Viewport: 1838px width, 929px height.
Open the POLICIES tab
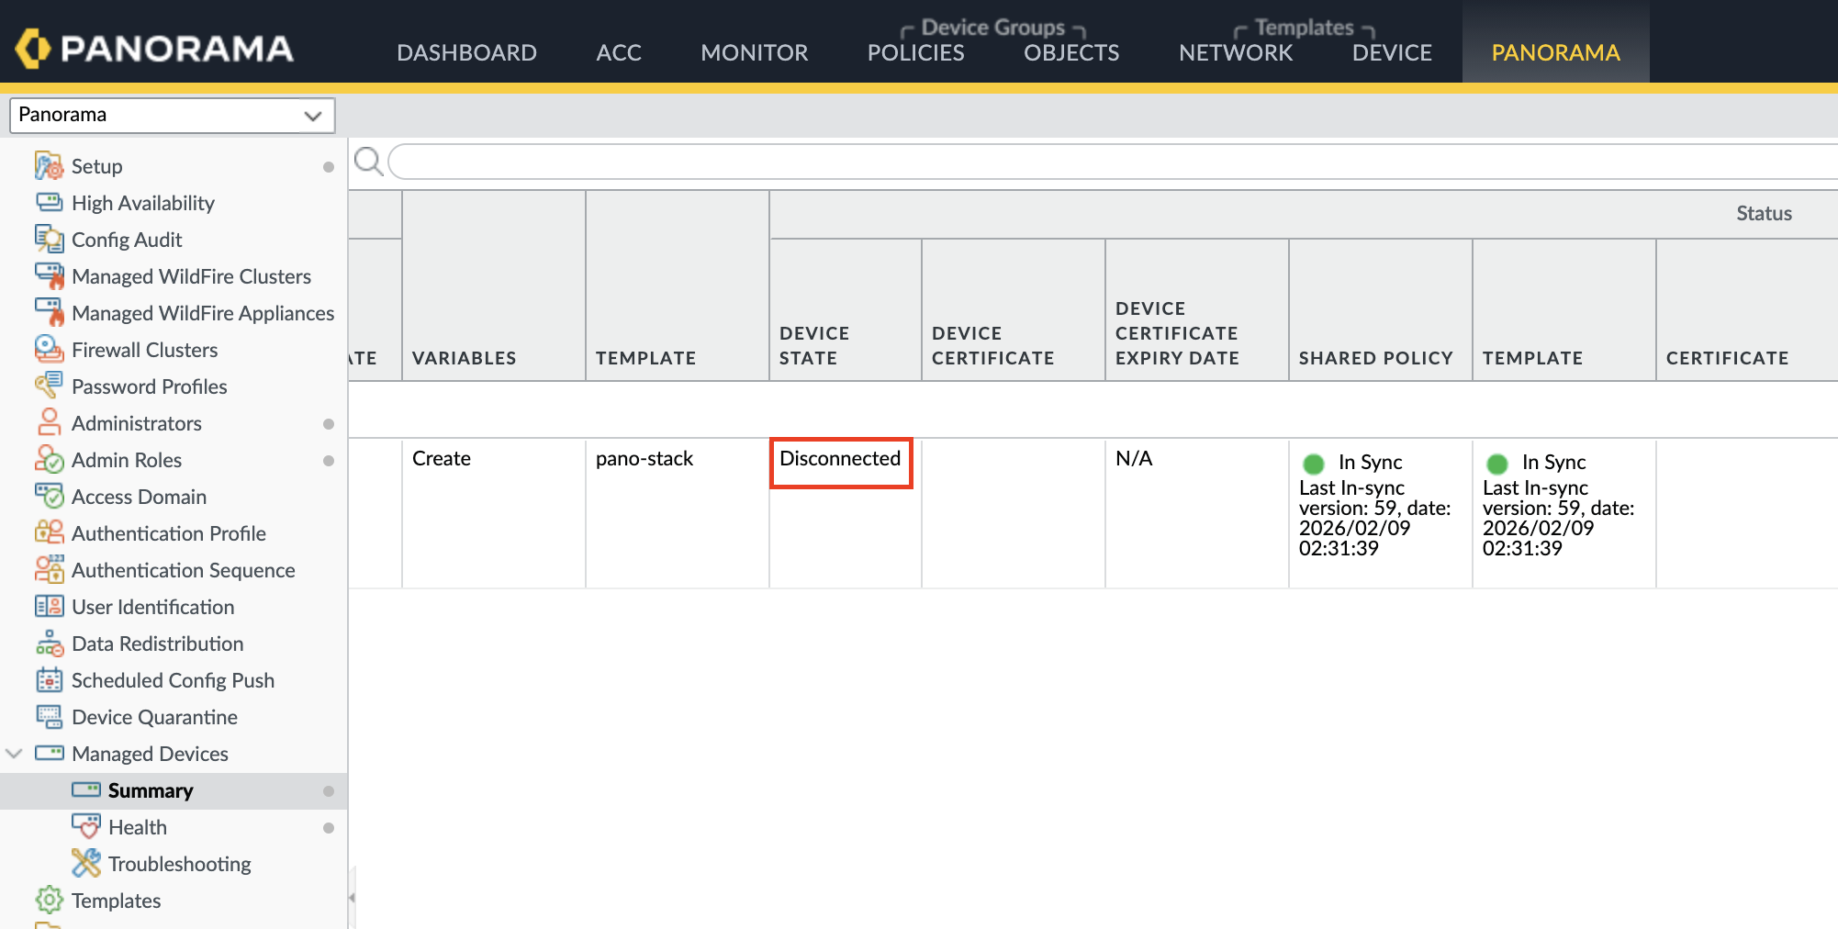(914, 52)
